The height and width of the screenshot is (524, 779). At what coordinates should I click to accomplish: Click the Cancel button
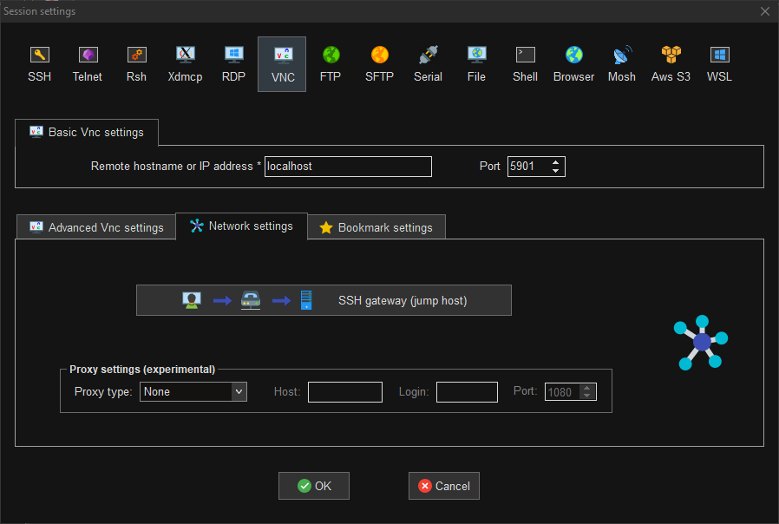[x=444, y=486]
